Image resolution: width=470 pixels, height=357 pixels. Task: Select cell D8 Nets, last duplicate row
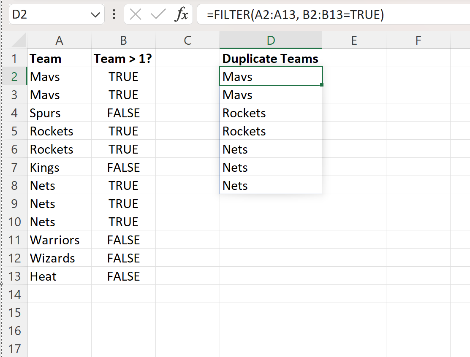point(271,186)
